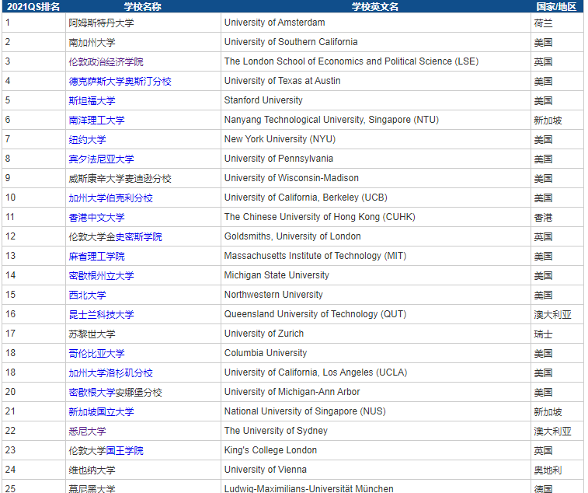Click the 斯坦福大学 link
Screen dimensions: 588x493
tap(92, 100)
